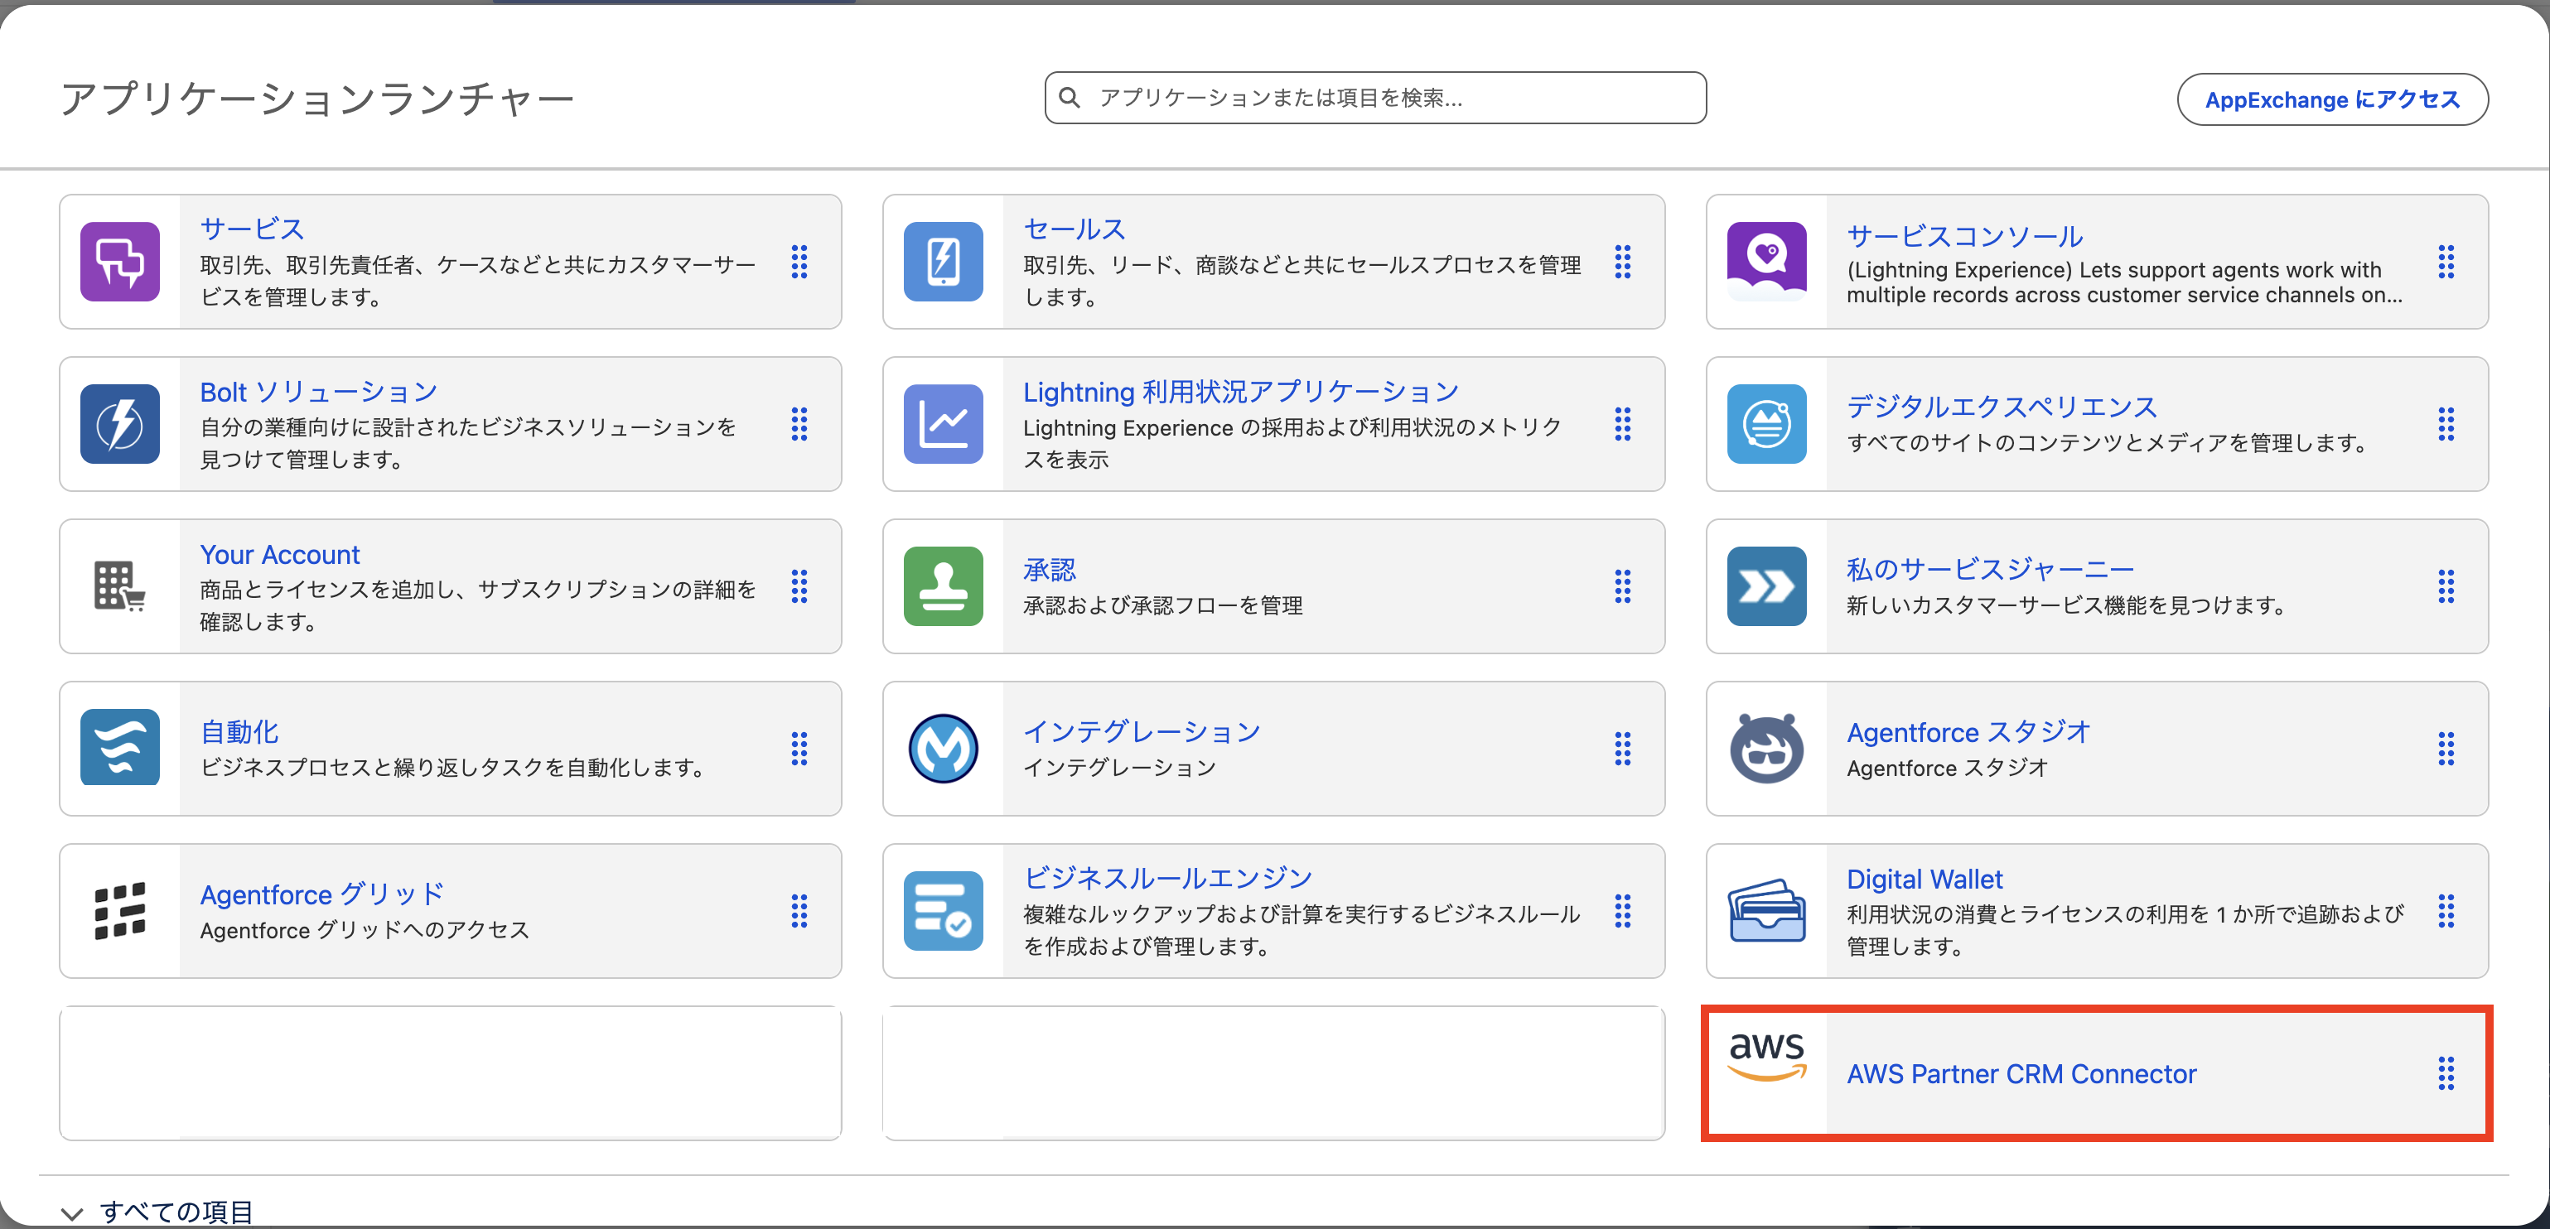Click the drag handle beside サービス
Image resolution: width=2550 pixels, height=1229 pixels.
[x=799, y=261]
